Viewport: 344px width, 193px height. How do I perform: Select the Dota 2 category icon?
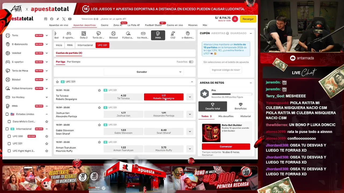[84, 35]
